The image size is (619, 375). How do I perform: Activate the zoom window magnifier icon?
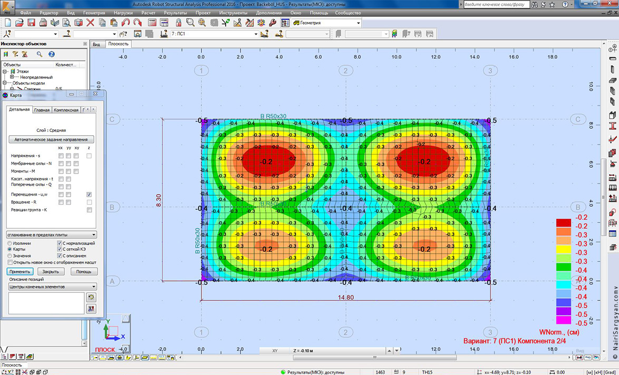(190, 23)
